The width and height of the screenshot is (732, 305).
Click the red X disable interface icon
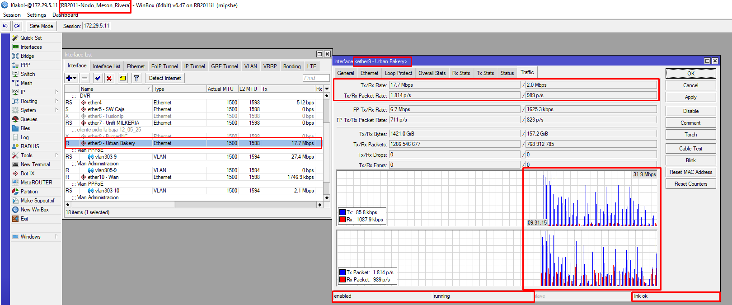tap(109, 78)
